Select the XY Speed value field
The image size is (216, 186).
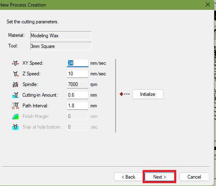[77, 63]
